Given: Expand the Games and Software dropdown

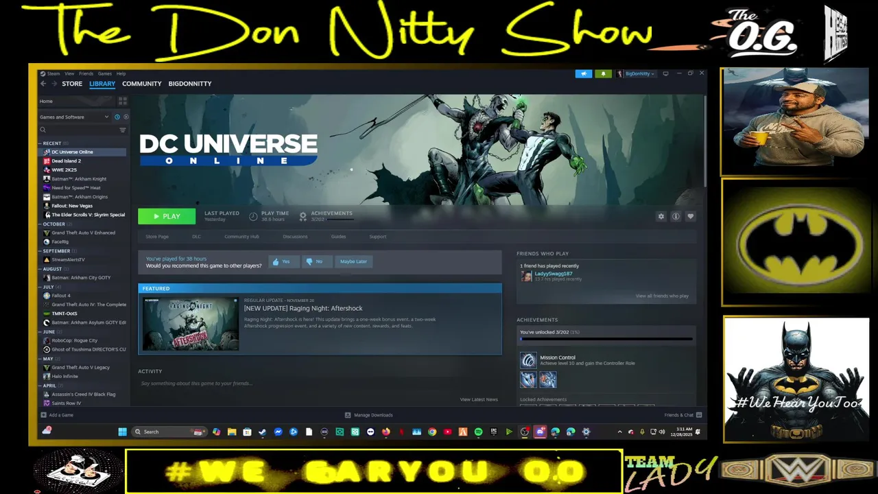Looking at the screenshot, I should [74, 117].
